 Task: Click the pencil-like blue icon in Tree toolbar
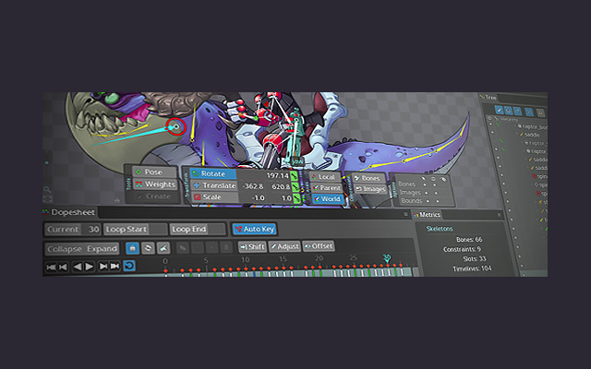tap(500, 111)
